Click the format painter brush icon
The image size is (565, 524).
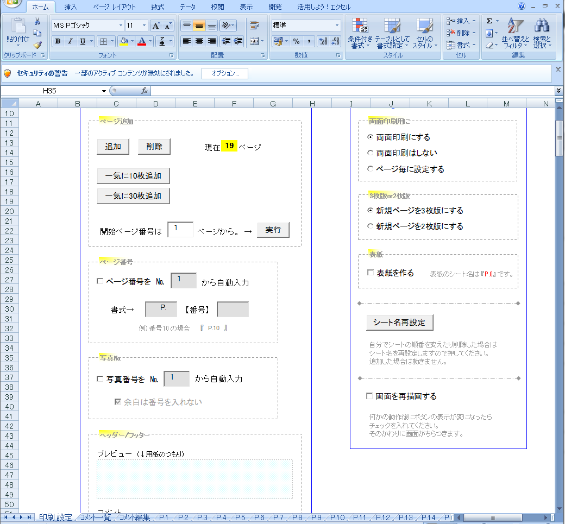tap(37, 46)
